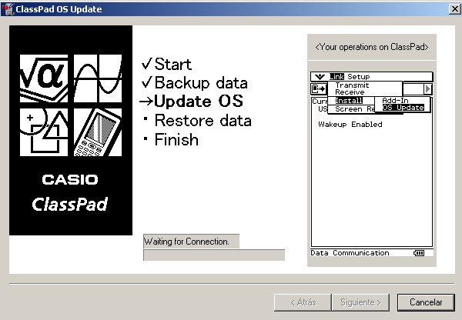Open the Link menu in ClassPad preview

[x=336, y=77]
